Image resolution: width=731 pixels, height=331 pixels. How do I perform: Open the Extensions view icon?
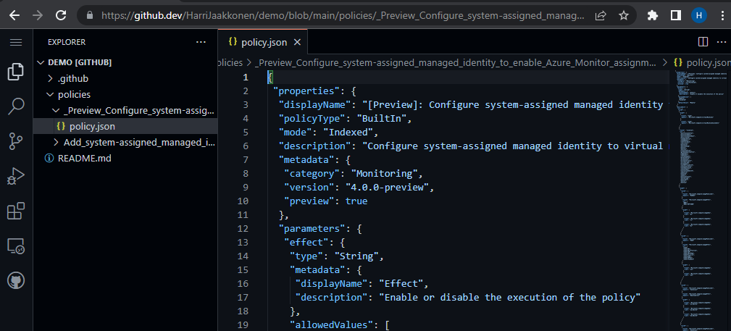[x=16, y=211]
